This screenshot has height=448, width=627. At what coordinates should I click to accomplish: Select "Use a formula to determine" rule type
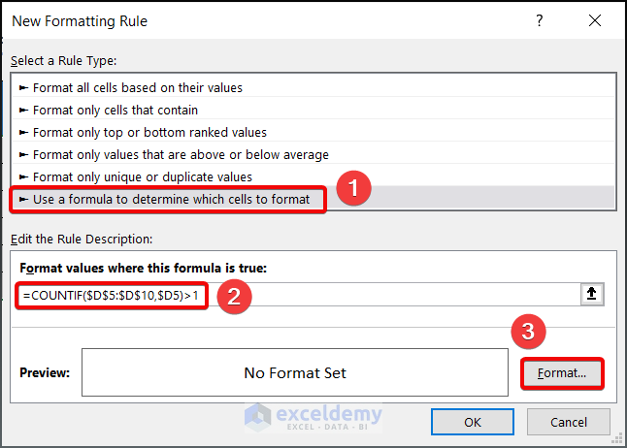(171, 199)
